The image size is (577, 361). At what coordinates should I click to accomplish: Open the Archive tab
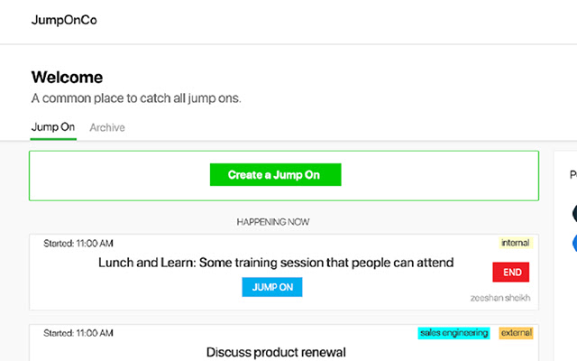click(107, 127)
